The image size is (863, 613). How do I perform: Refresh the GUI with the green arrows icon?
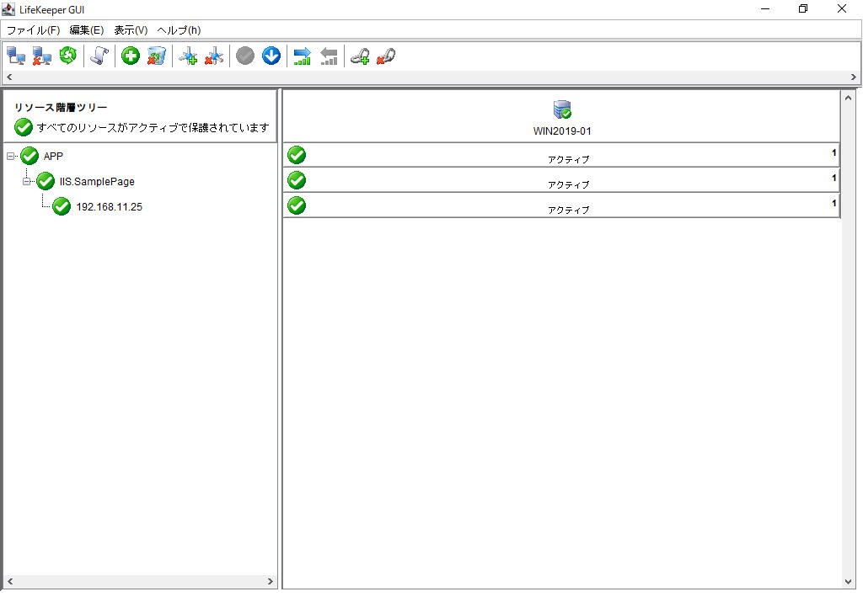(67, 56)
